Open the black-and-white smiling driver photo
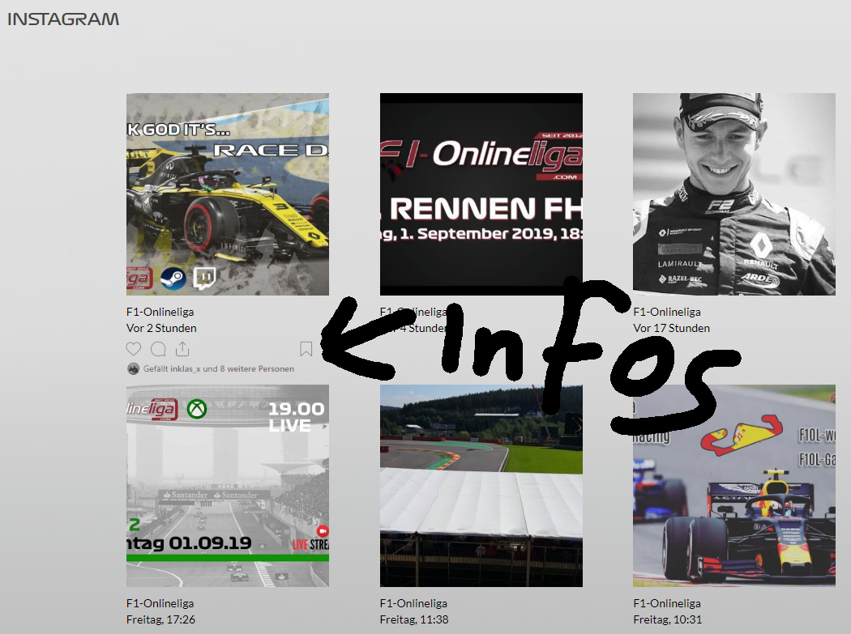The height and width of the screenshot is (634, 851). 733,194
